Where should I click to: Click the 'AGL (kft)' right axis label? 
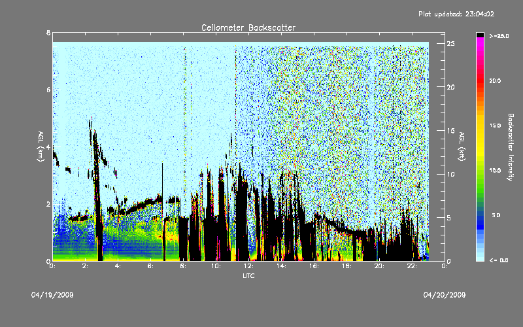pos(462,146)
